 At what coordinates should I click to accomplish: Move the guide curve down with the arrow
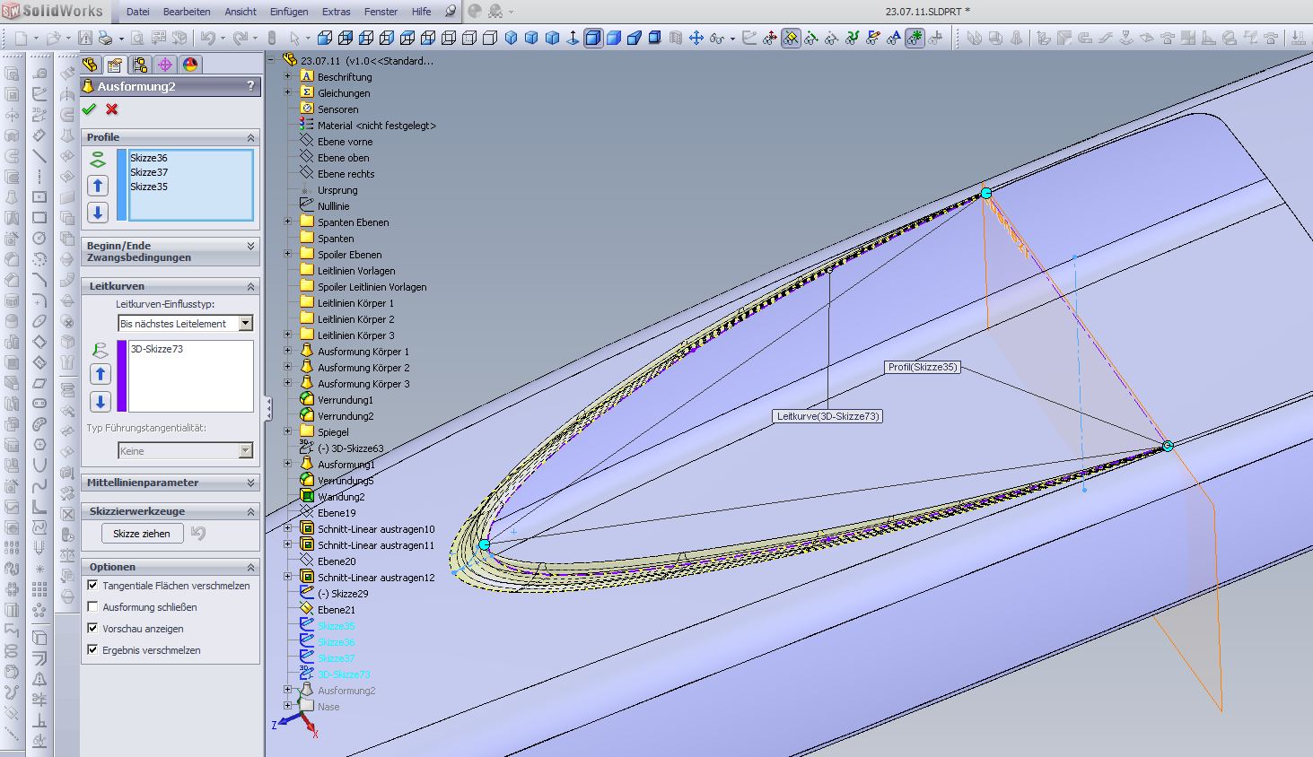(101, 401)
